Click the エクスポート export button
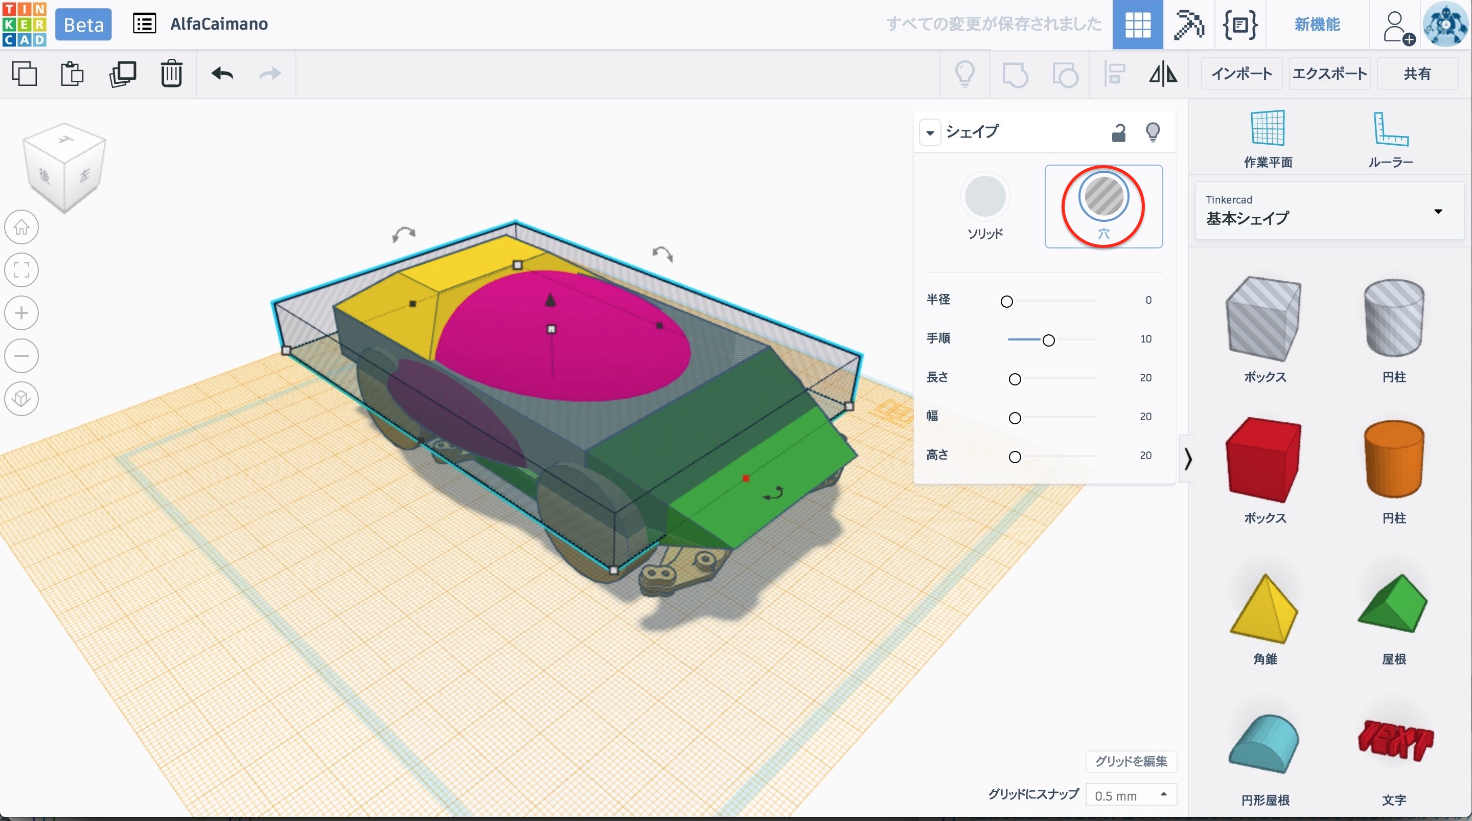Image resolution: width=1472 pixels, height=821 pixels. click(1329, 74)
